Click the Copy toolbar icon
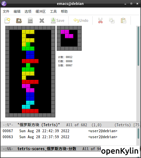141x158 pixels. (x=112, y=21)
